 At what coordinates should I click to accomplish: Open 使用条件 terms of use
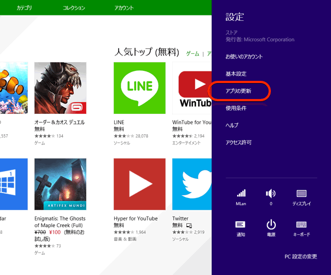(236, 108)
